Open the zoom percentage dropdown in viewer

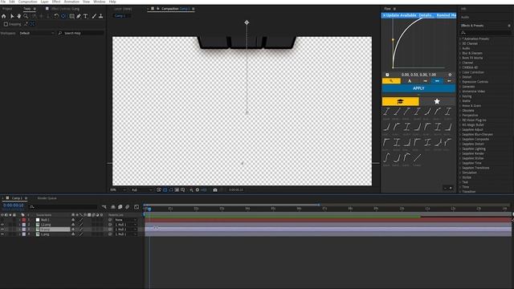click(118, 189)
